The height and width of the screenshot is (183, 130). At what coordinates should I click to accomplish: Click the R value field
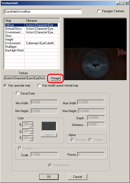(26, 124)
